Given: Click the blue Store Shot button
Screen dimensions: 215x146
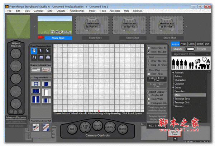Looking at the screenshot, I should click(58, 38).
